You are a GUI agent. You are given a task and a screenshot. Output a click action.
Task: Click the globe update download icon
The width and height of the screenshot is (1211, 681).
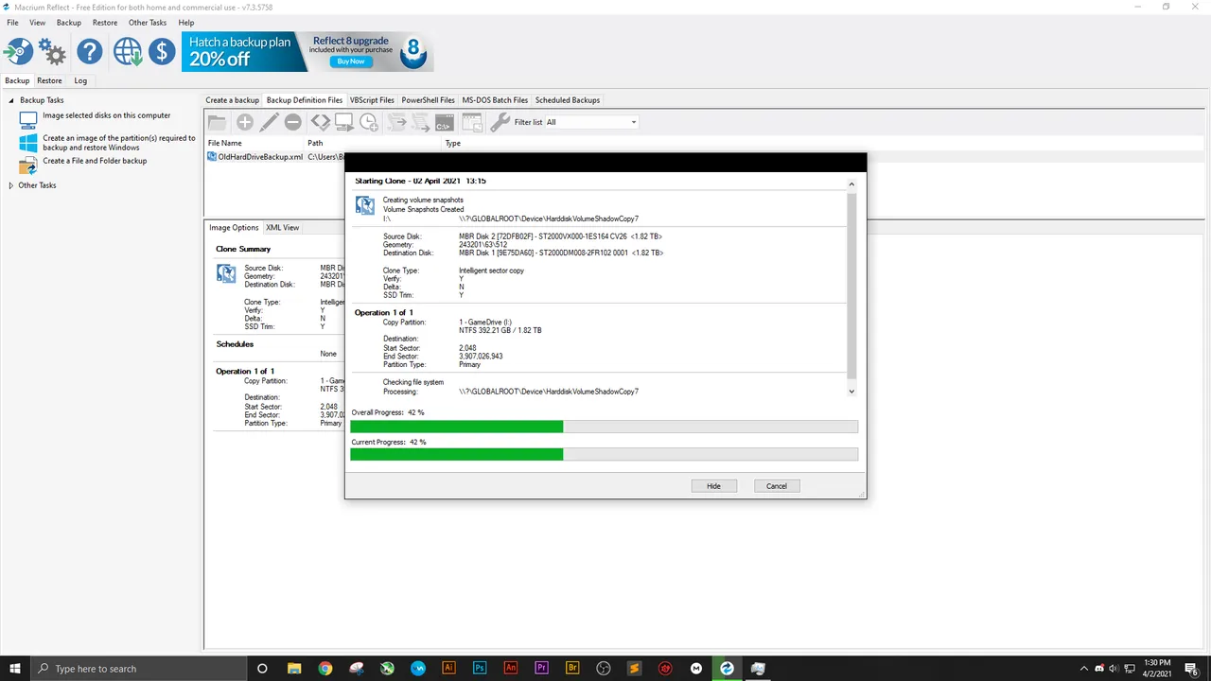click(128, 51)
